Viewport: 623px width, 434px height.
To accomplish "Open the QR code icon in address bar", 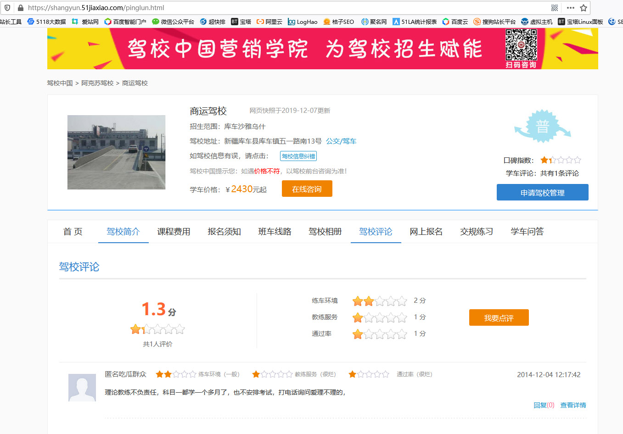I will (555, 8).
